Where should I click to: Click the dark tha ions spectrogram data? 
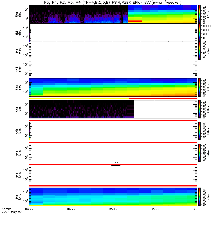pyautogui.click(x=81, y=109)
